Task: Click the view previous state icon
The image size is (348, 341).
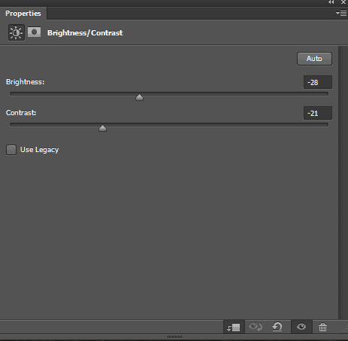Action: click(x=256, y=327)
